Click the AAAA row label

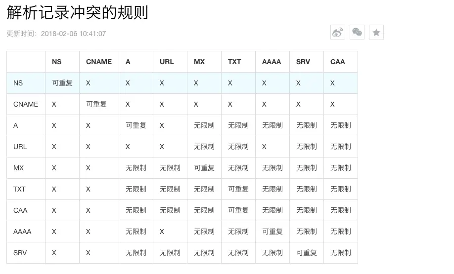click(x=22, y=232)
